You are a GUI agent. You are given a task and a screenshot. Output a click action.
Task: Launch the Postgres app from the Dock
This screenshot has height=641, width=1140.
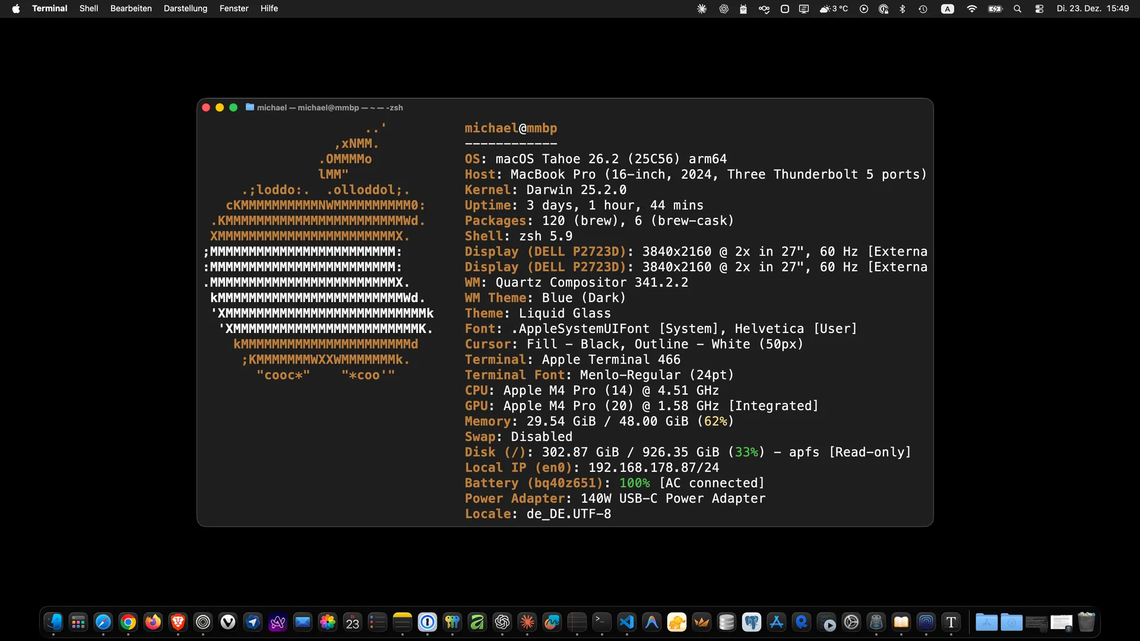coord(752,622)
